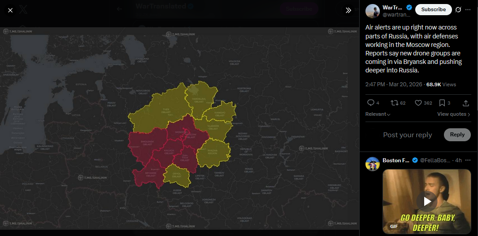478x236 pixels.
Task: Click the Reply button
Action: point(457,135)
